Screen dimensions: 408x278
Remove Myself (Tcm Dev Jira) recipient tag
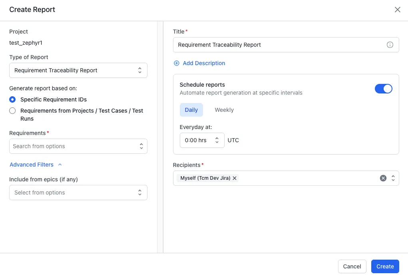coord(235,178)
